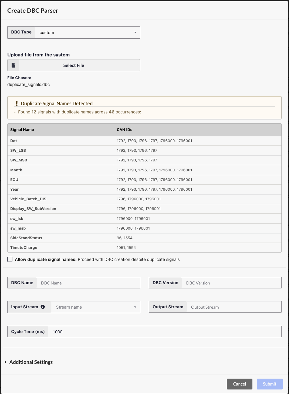Select the SW_MSB signal row

pos(144,160)
